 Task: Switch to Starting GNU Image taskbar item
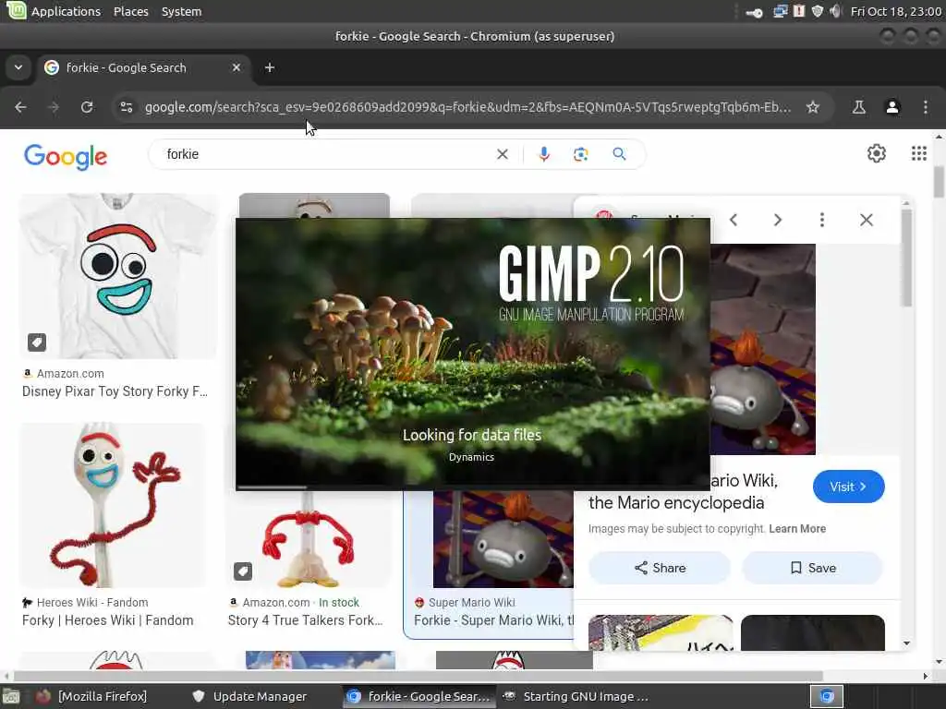575,696
